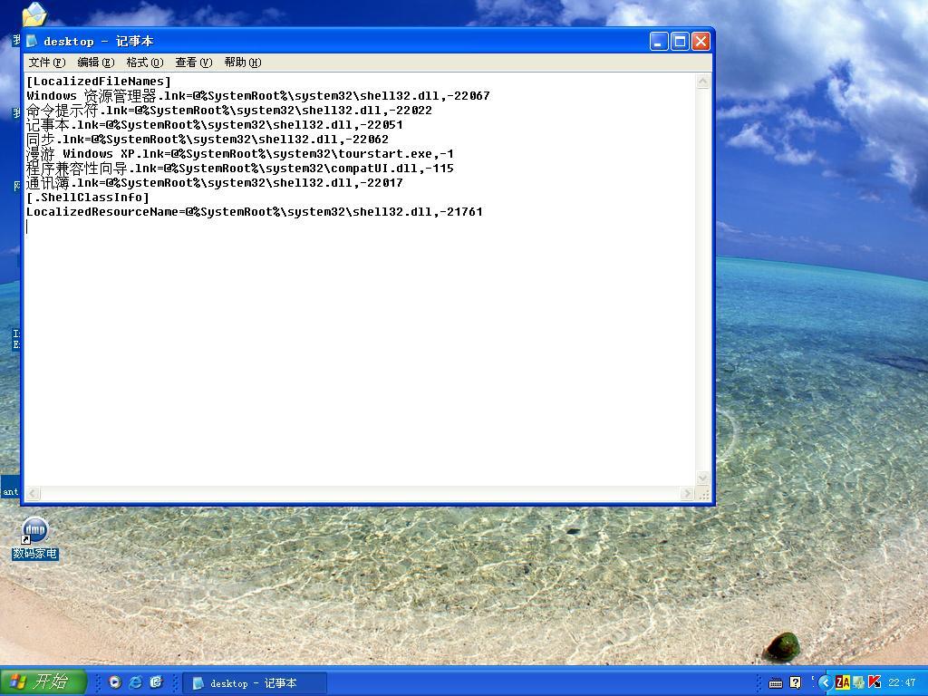
Task: Click the third quick launch icon
Action: pyautogui.click(x=156, y=682)
